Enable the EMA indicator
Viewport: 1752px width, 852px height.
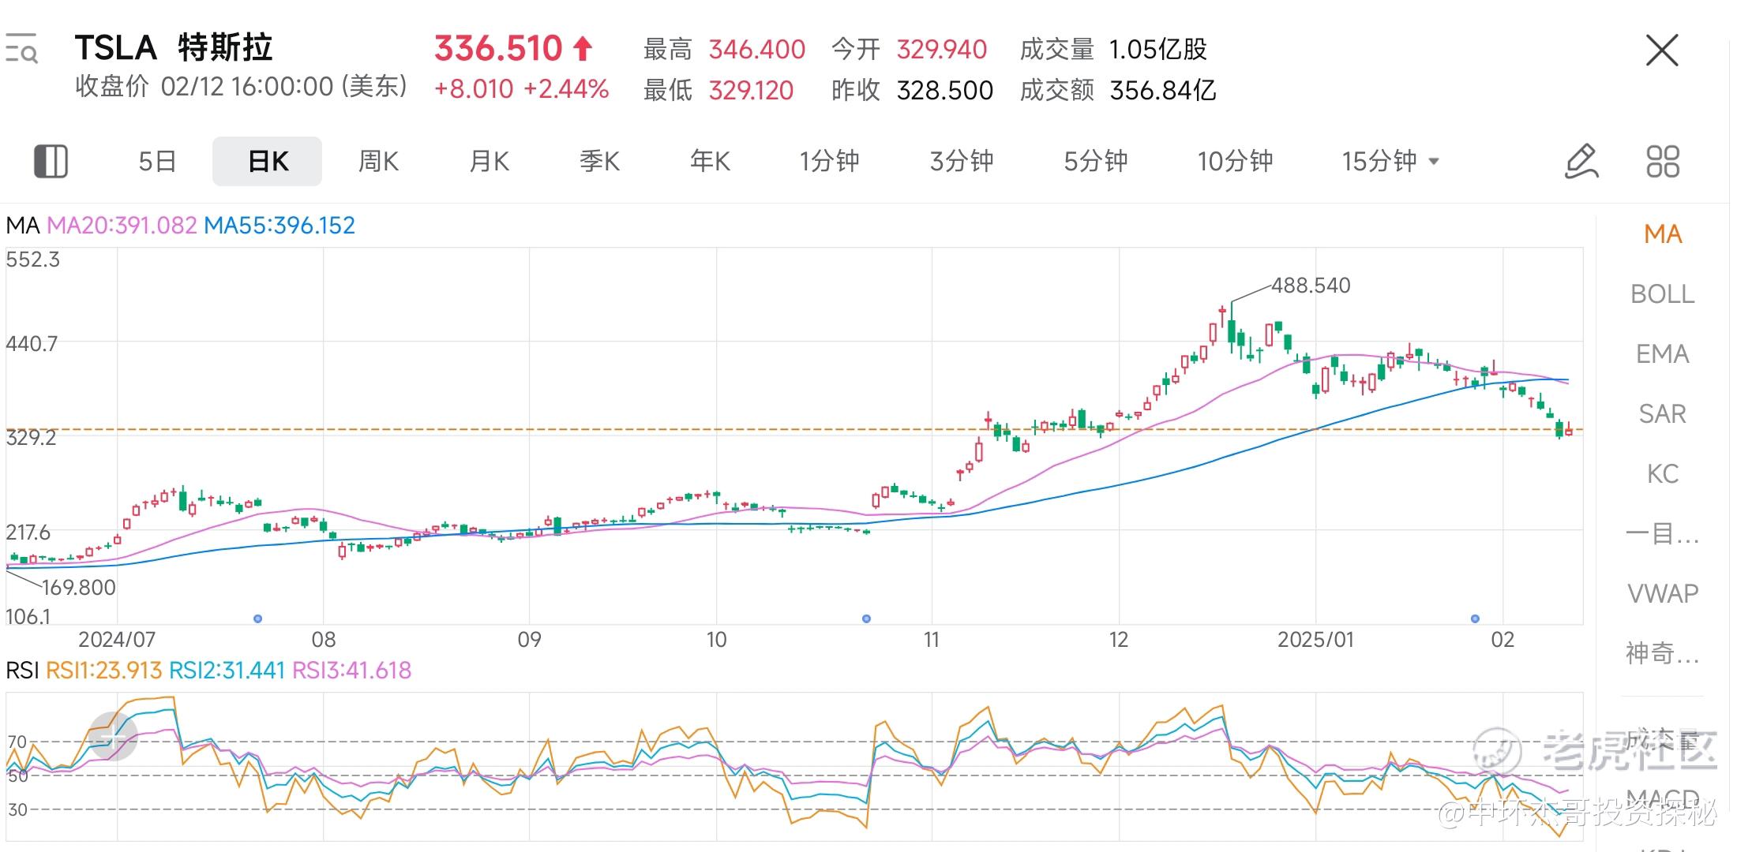coord(1662,354)
